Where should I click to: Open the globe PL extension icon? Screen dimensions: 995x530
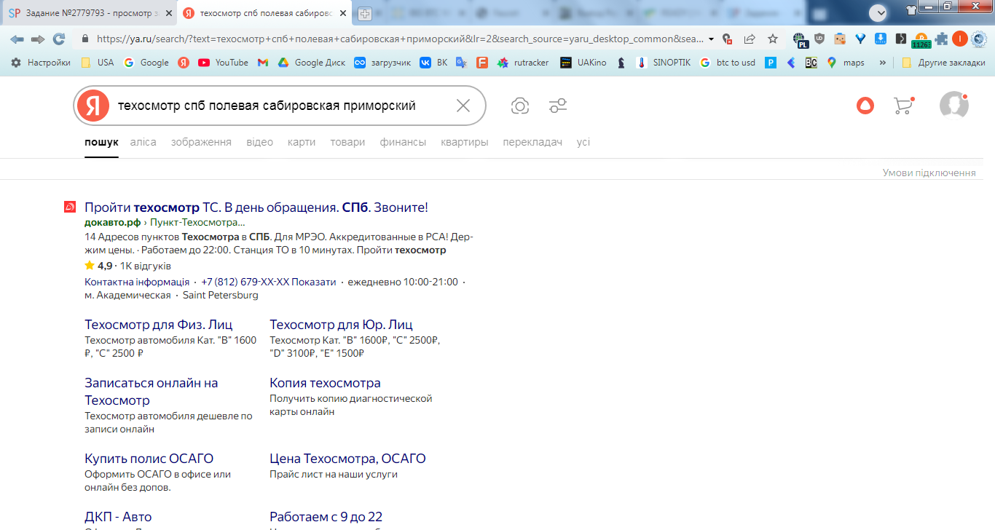click(800, 39)
